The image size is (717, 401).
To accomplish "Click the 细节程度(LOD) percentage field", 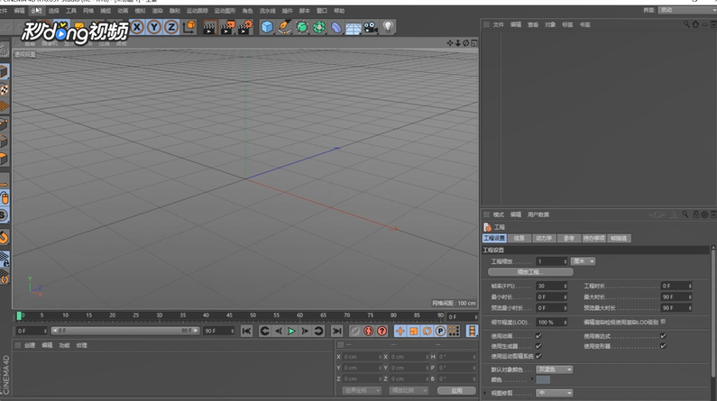I will click(x=551, y=322).
